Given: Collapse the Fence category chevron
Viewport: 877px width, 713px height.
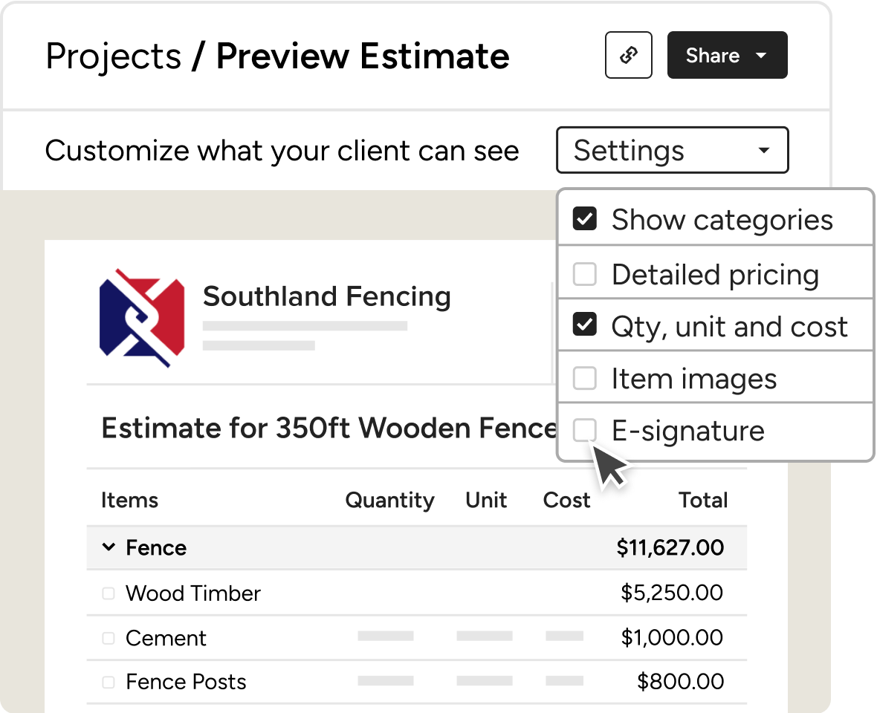Looking at the screenshot, I should click(109, 548).
